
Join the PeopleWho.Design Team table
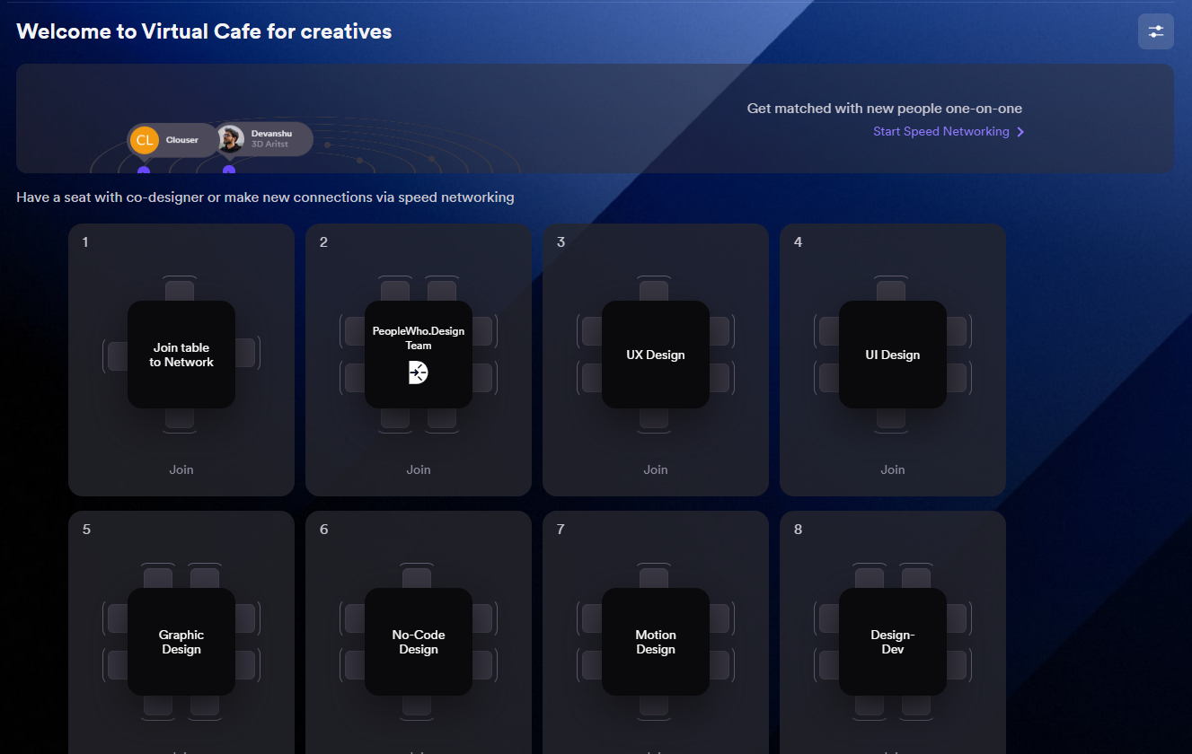click(x=418, y=469)
